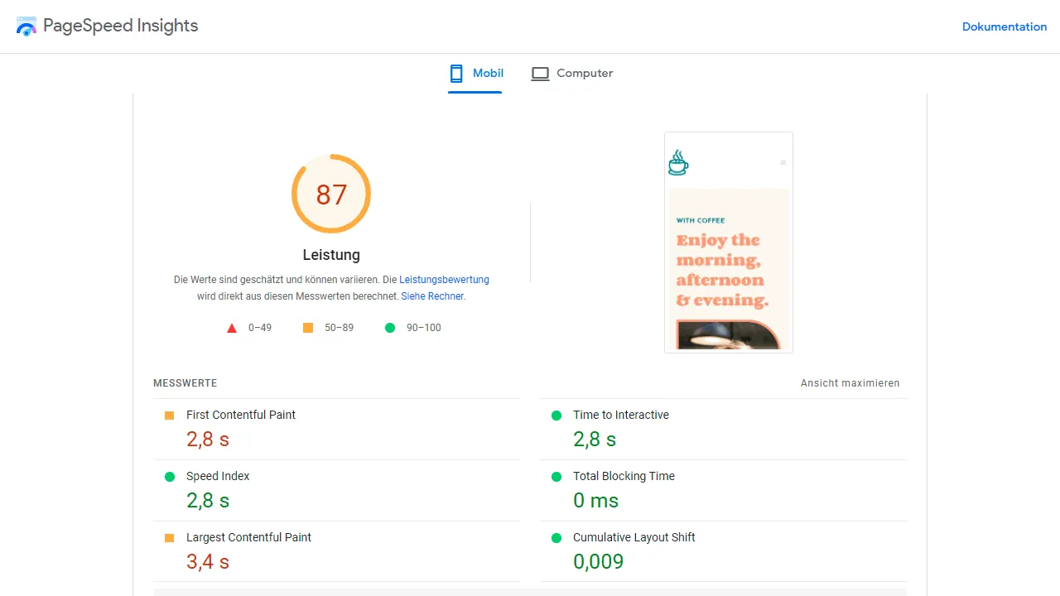Click the MESSWERTE section heading
Viewport: 1060px width, 596px height.
point(185,383)
